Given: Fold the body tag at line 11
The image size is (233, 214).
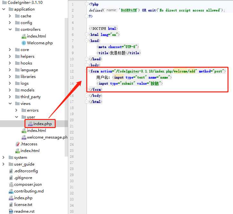Looking at the screenshot, I should click(x=87, y=65).
